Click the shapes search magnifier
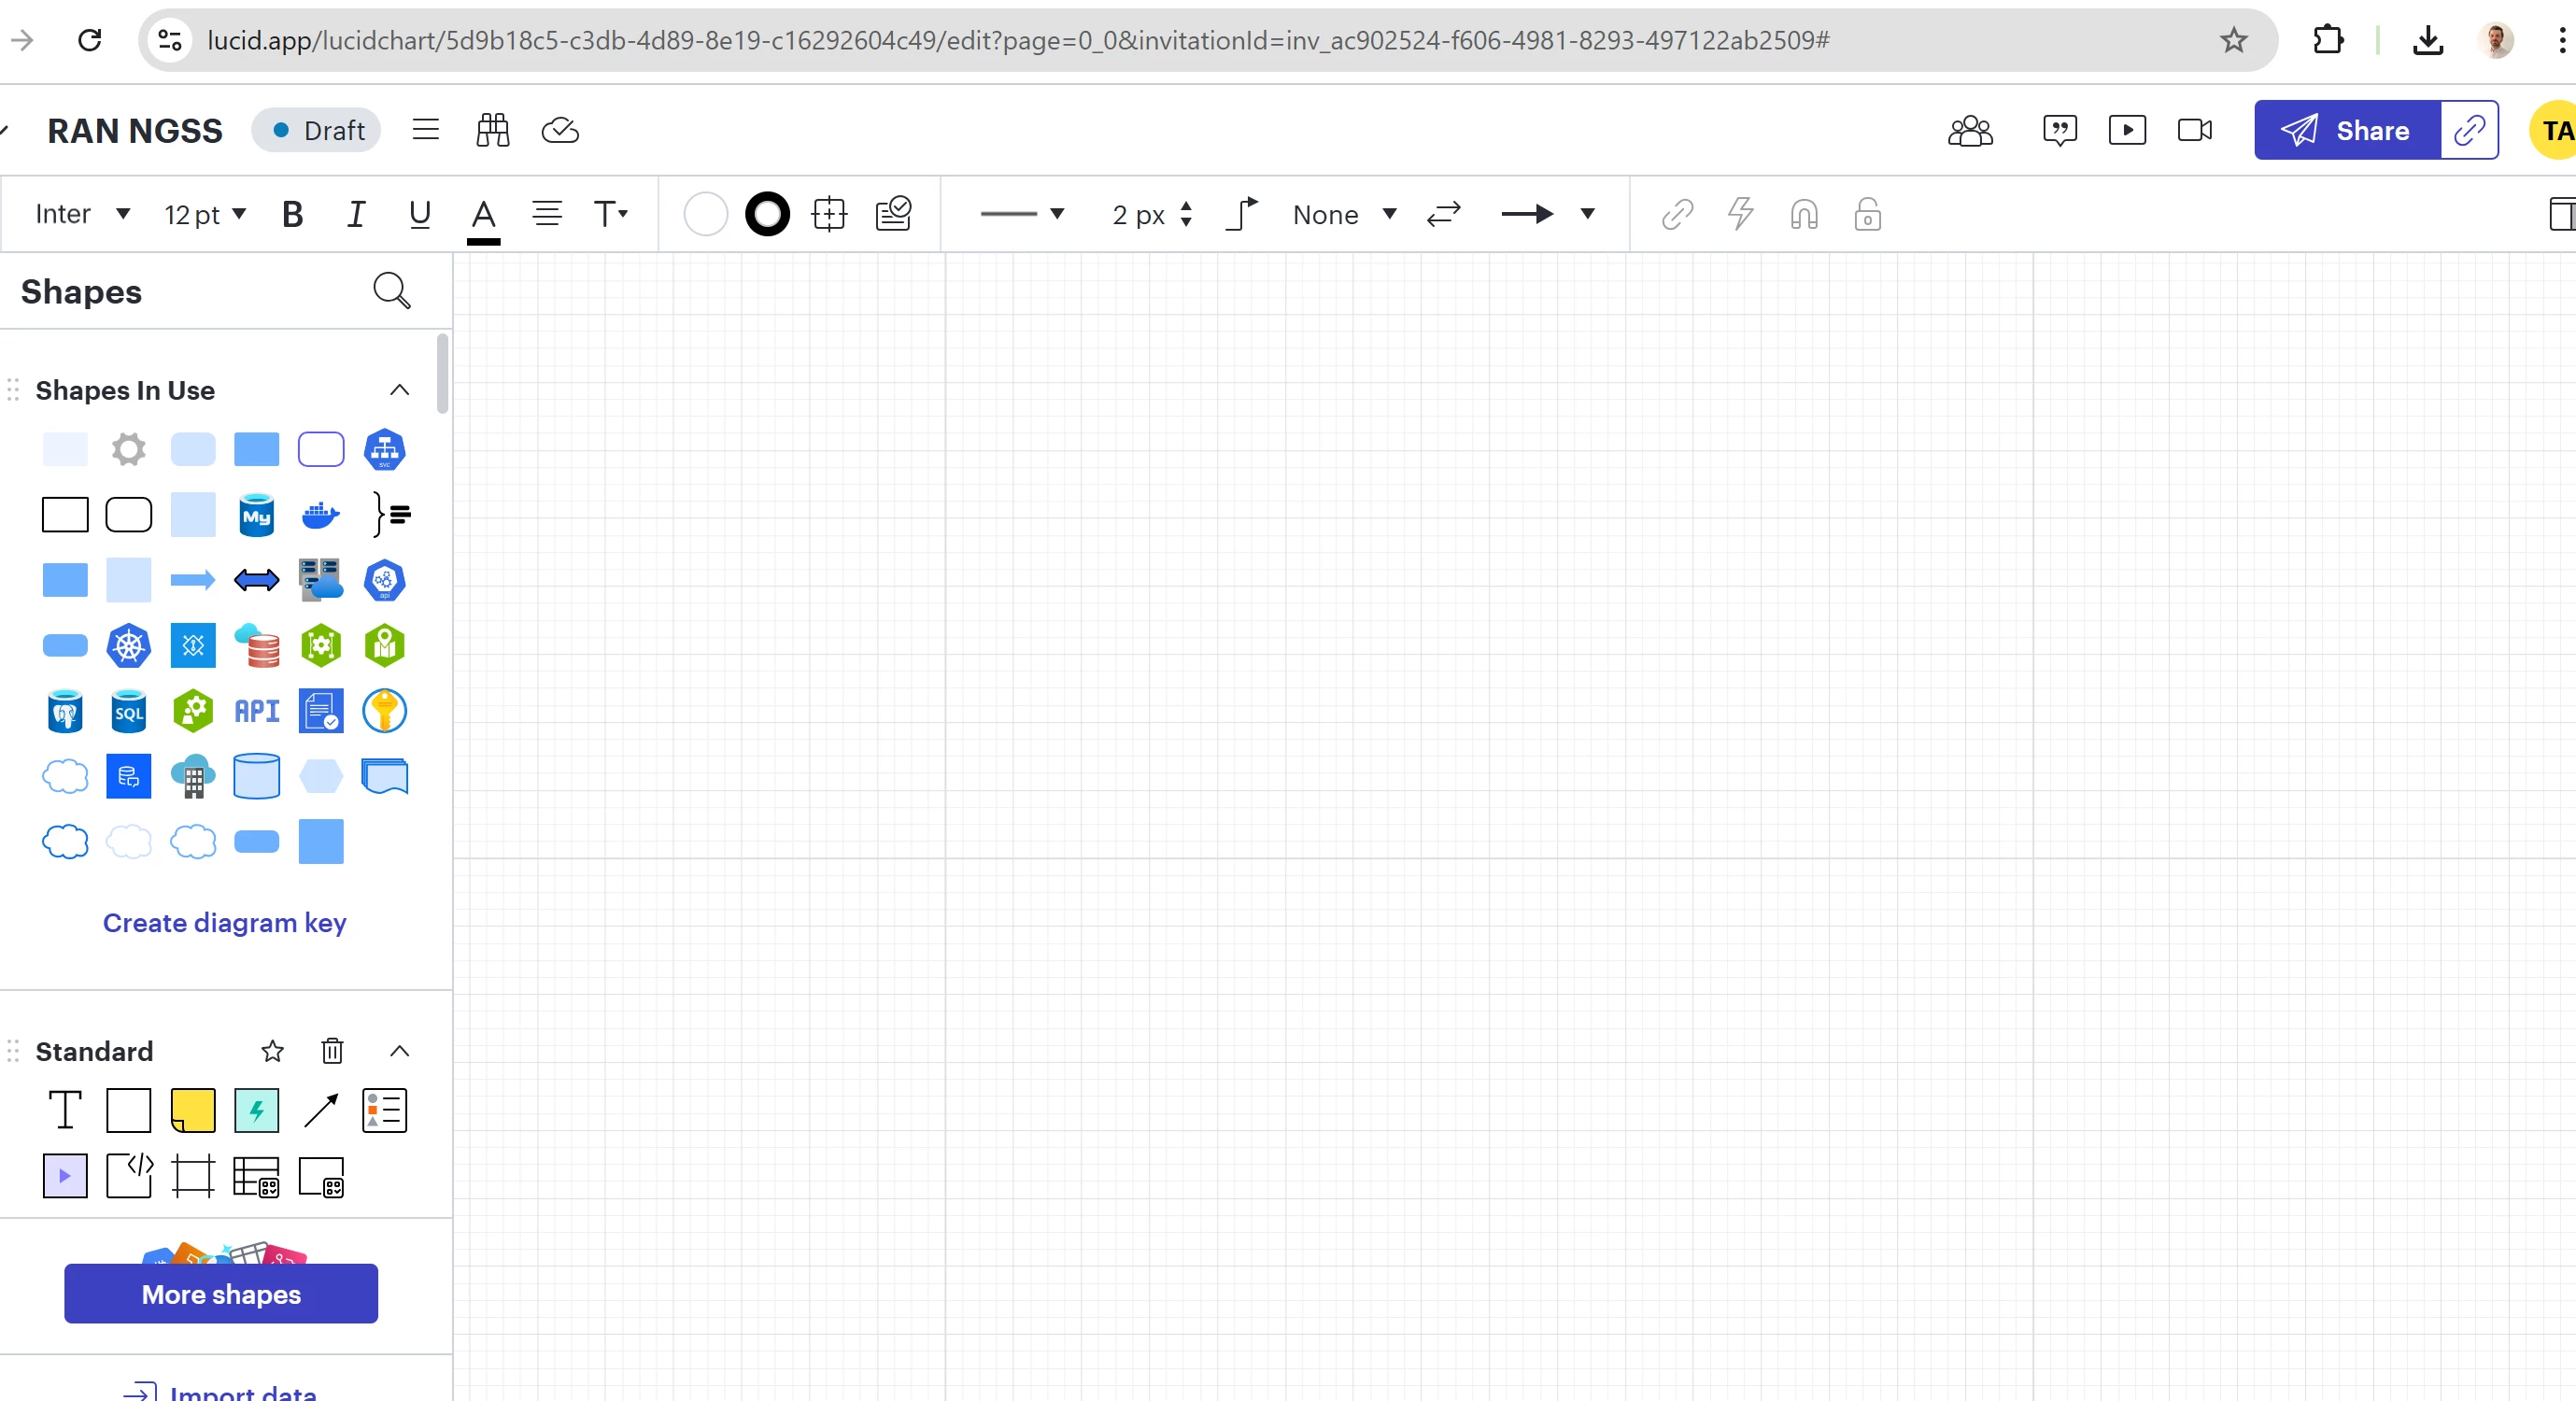This screenshot has height=1401, width=2576. (391, 291)
